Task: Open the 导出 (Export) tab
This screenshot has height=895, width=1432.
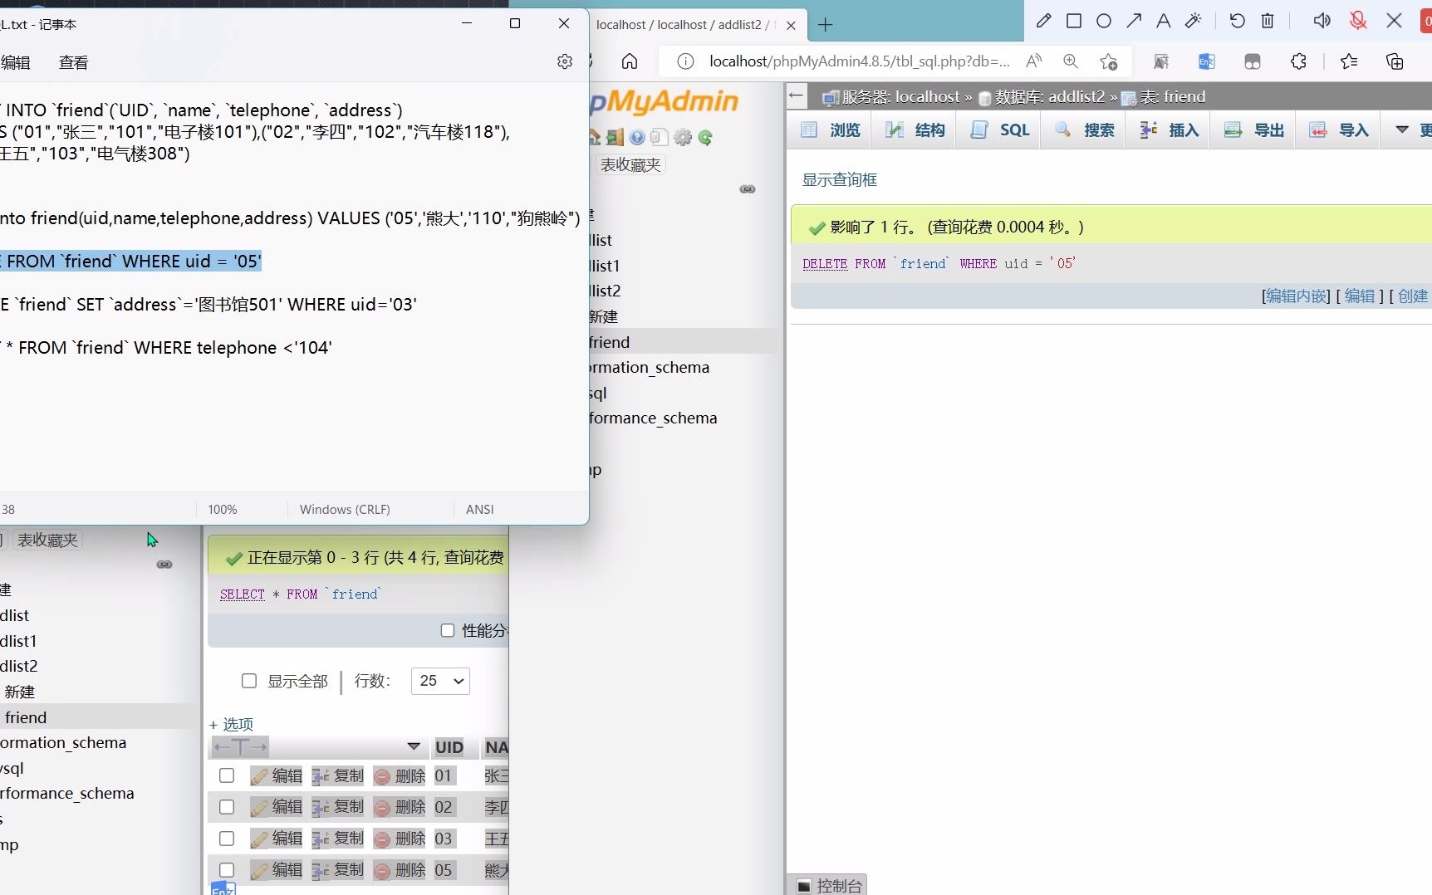Action: [1254, 130]
